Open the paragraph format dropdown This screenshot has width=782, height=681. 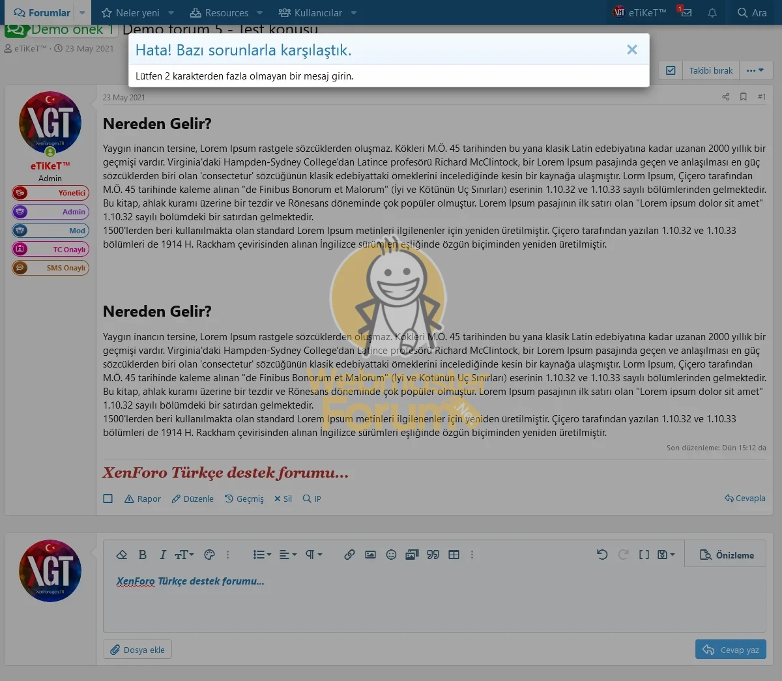click(x=313, y=555)
